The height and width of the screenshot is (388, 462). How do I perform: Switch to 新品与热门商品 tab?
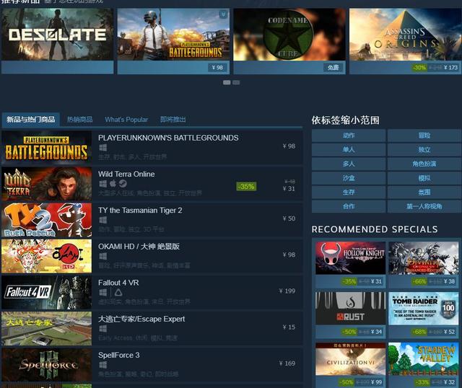(30, 120)
